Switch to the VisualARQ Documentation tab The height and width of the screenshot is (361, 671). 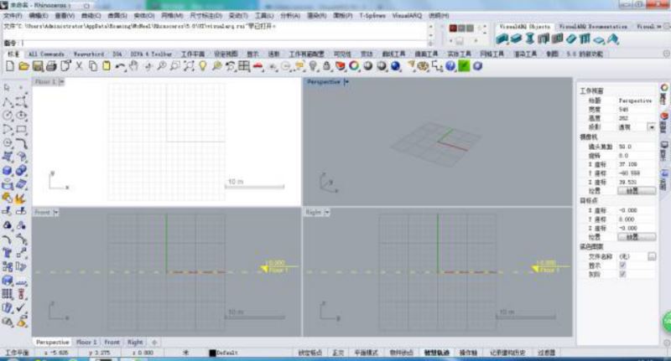coord(593,27)
